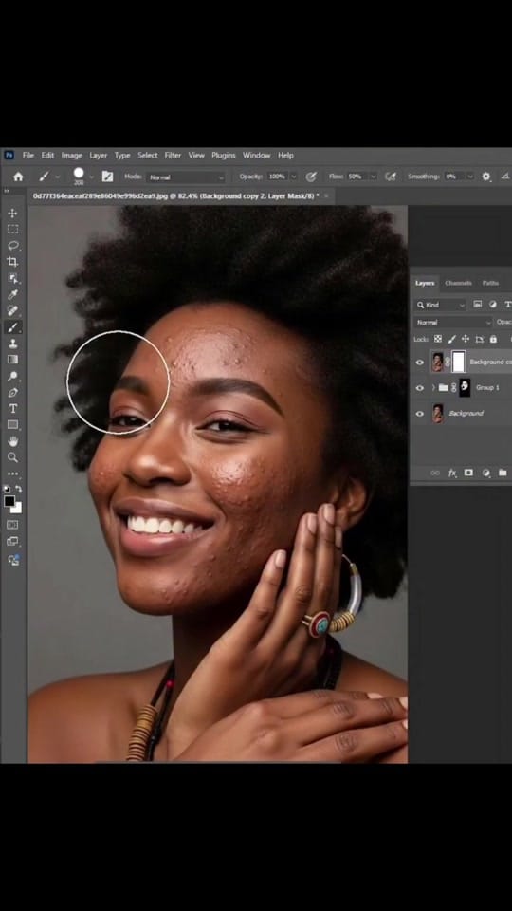Open smoothing options gear icon
This screenshot has width=512, height=911.
coord(485,177)
